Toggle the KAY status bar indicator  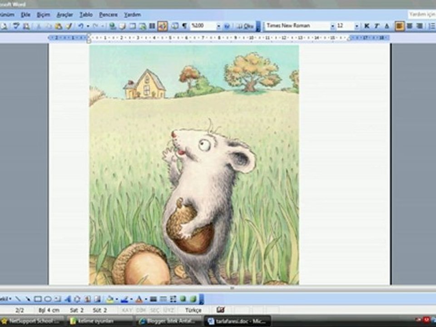pos(127,310)
